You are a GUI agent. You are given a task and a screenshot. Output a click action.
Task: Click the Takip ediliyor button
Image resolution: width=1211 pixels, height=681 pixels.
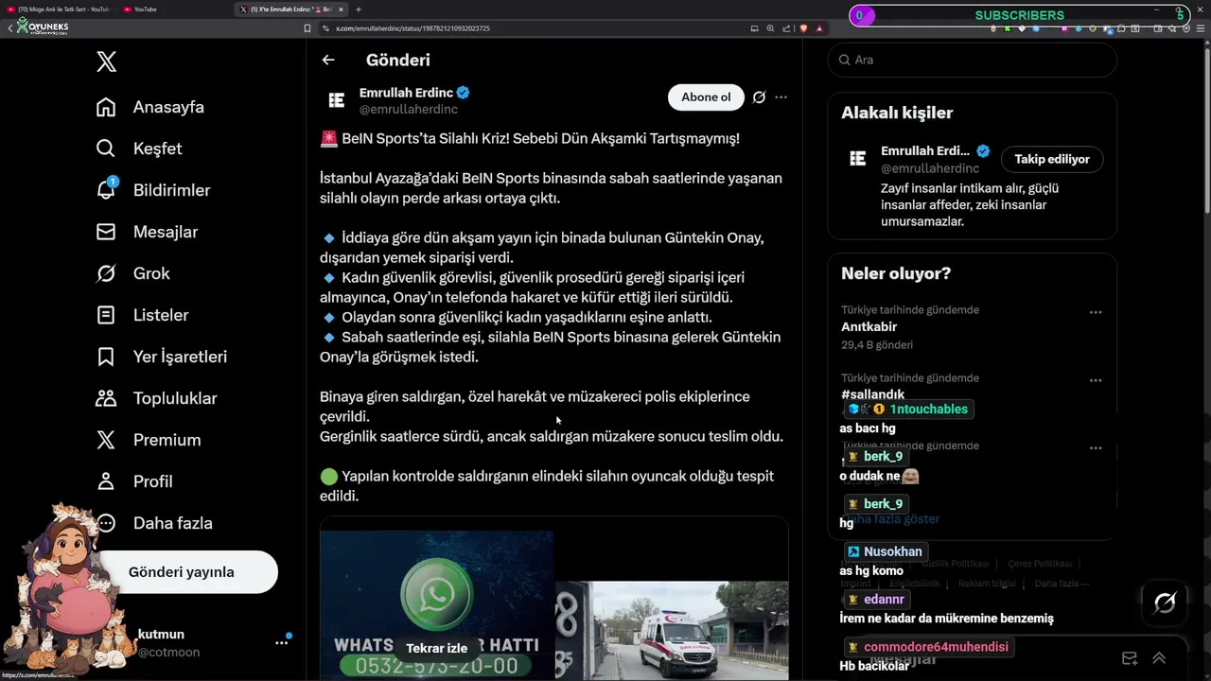pyautogui.click(x=1052, y=159)
